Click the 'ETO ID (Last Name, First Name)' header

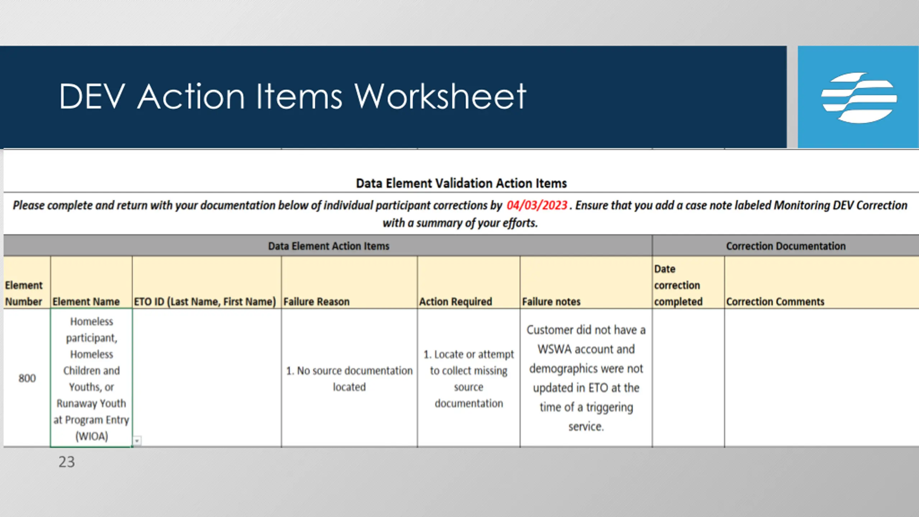click(207, 283)
